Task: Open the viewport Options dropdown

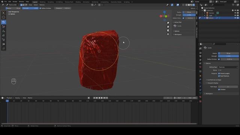Action: click(x=193, y=8)
